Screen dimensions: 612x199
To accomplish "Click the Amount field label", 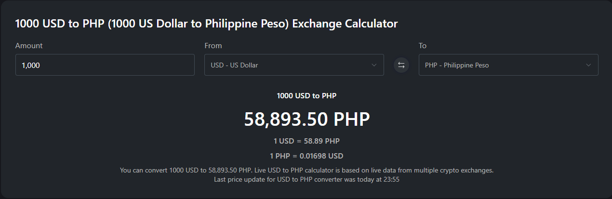I will point(29,46).
